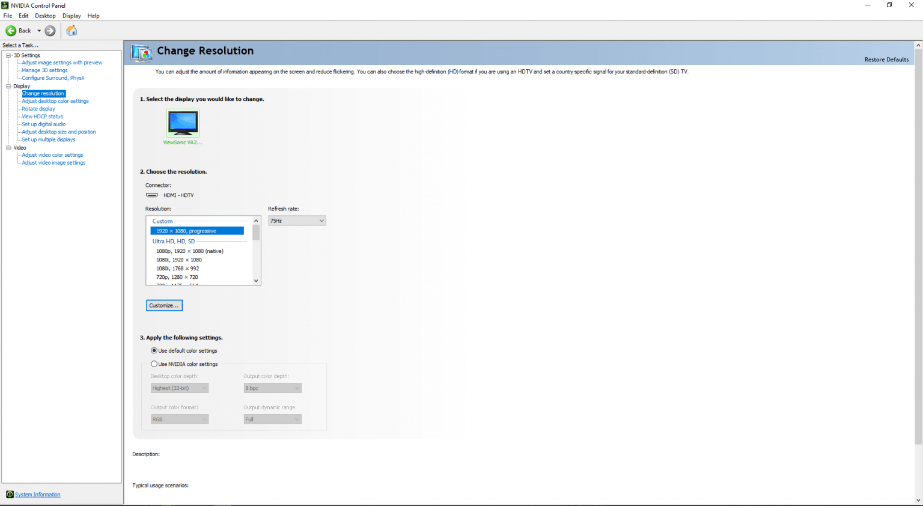Select Use NVIDIA color settings radio
This screenshot has width=923, height=506.
click(x=154, y=364)
